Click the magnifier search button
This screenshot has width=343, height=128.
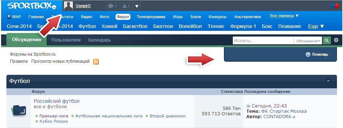tap(327, 40)
